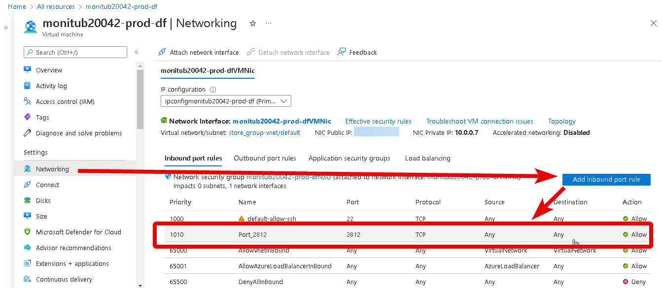
Task: Sort by the Source column header
Action: coord(494,202)
